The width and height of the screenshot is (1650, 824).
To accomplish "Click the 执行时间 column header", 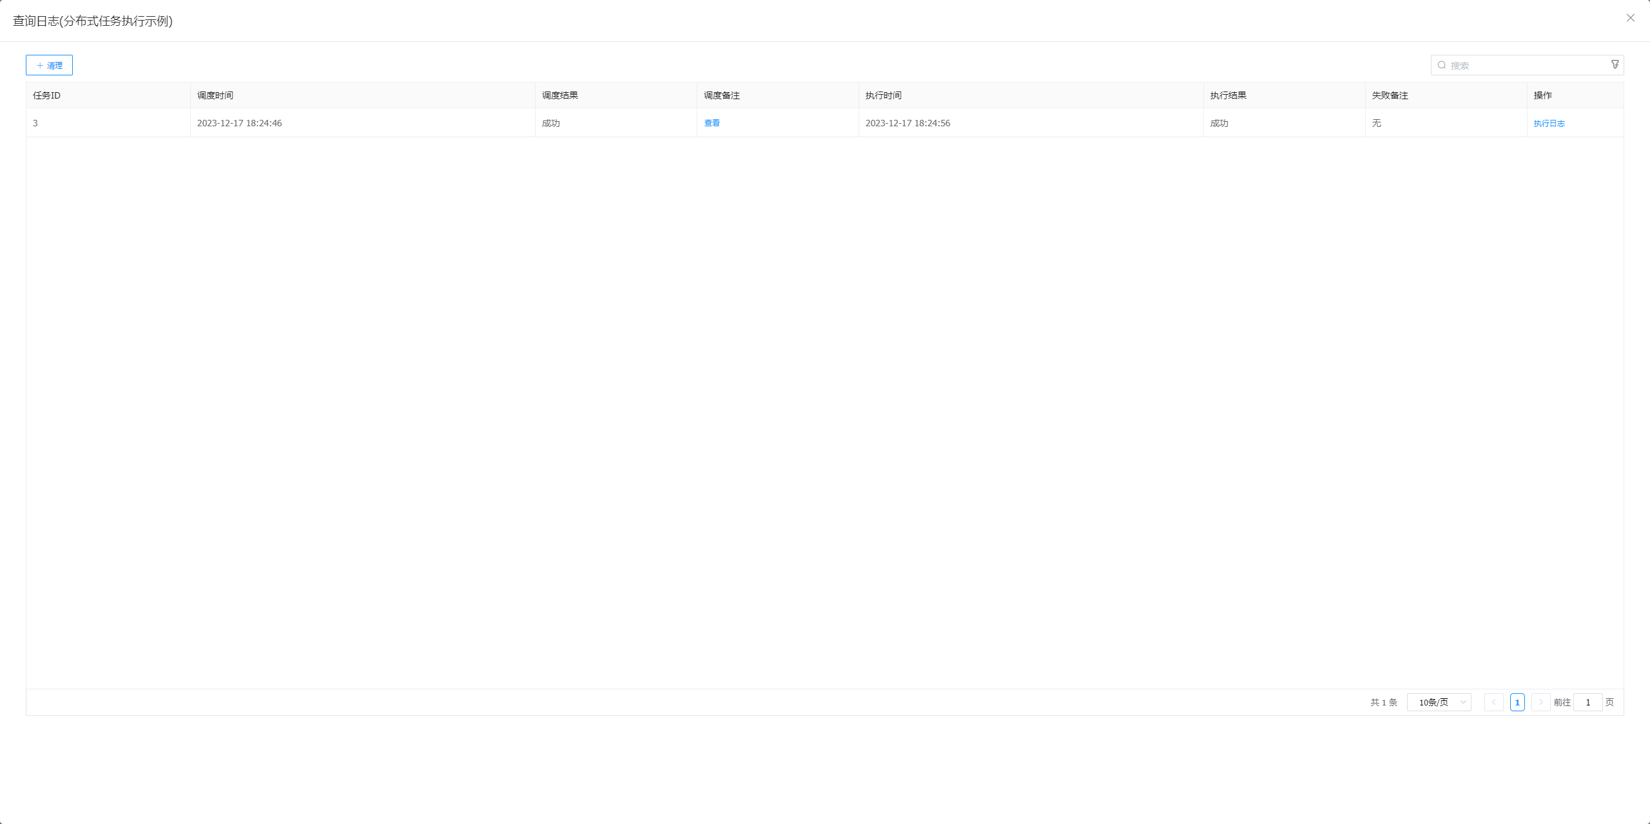I will 883,95.
